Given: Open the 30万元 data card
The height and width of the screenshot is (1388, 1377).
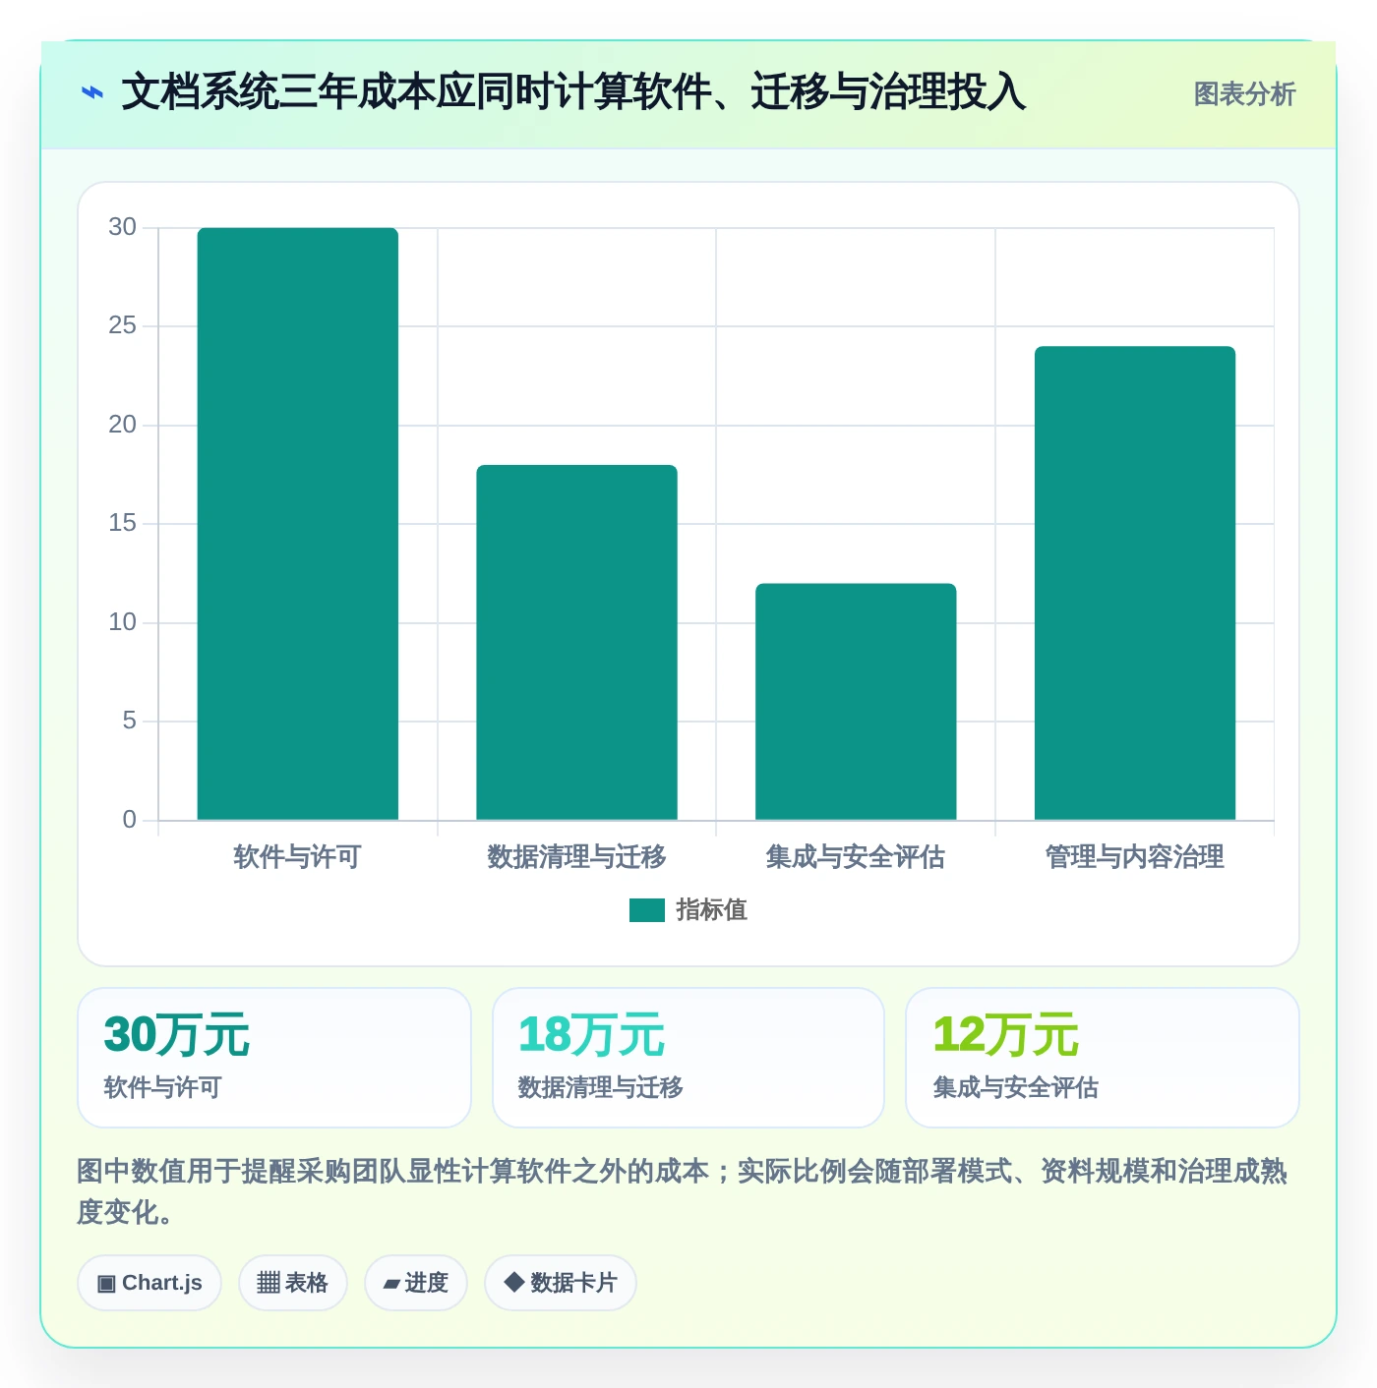Looking at the screenshot, I should pos(274,1058).
